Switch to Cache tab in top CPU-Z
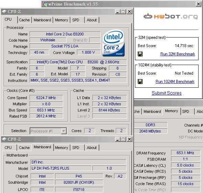Image resolution: width=203 pixels, height=193 pixels. click(24, 20)
